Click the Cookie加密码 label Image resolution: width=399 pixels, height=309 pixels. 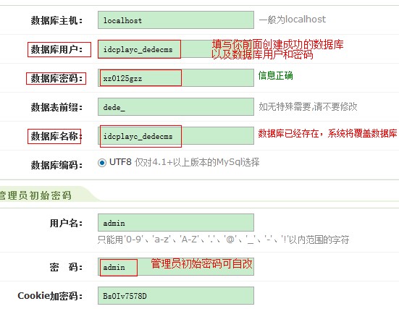pyautogui.click(x=50, y=296)
